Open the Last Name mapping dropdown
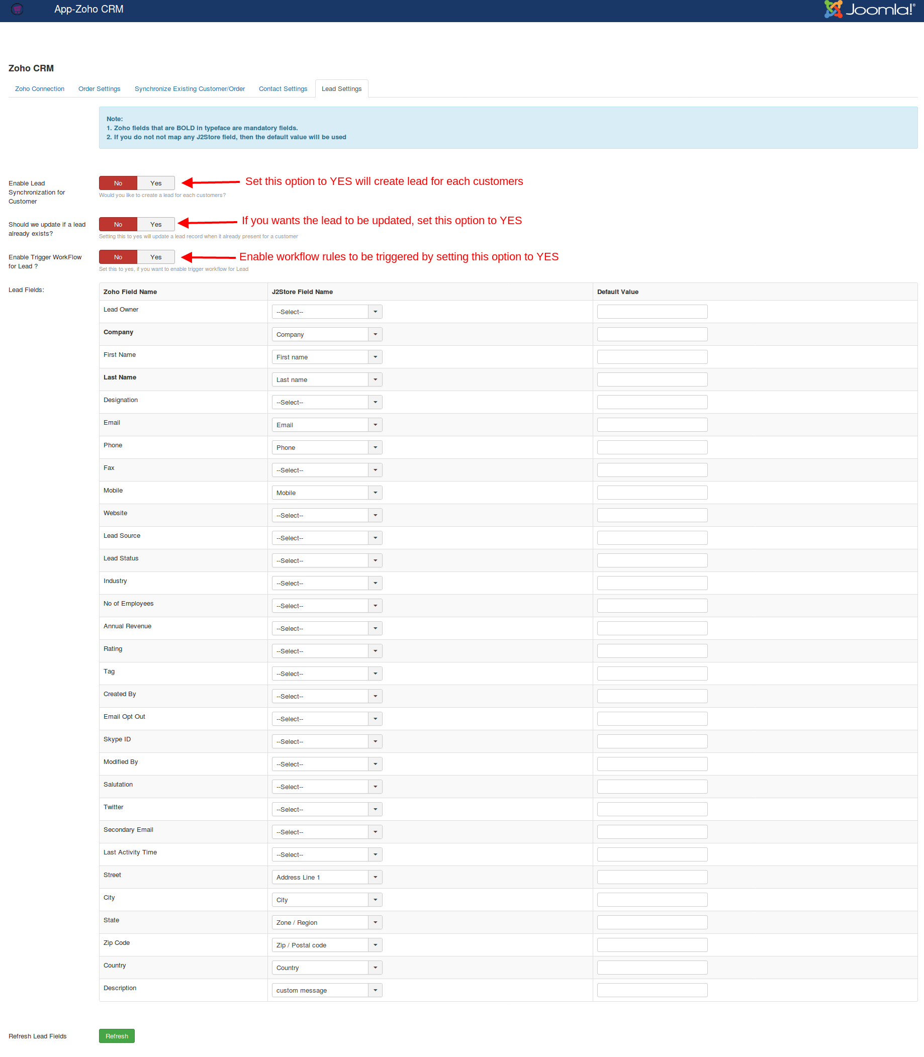The width and height of the screenshot is (924, 1057). click(x=327, y=380)
